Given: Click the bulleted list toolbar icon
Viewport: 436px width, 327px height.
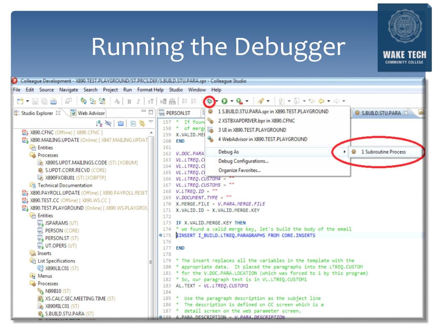Looking at the screenshot, I should [185, 101].
